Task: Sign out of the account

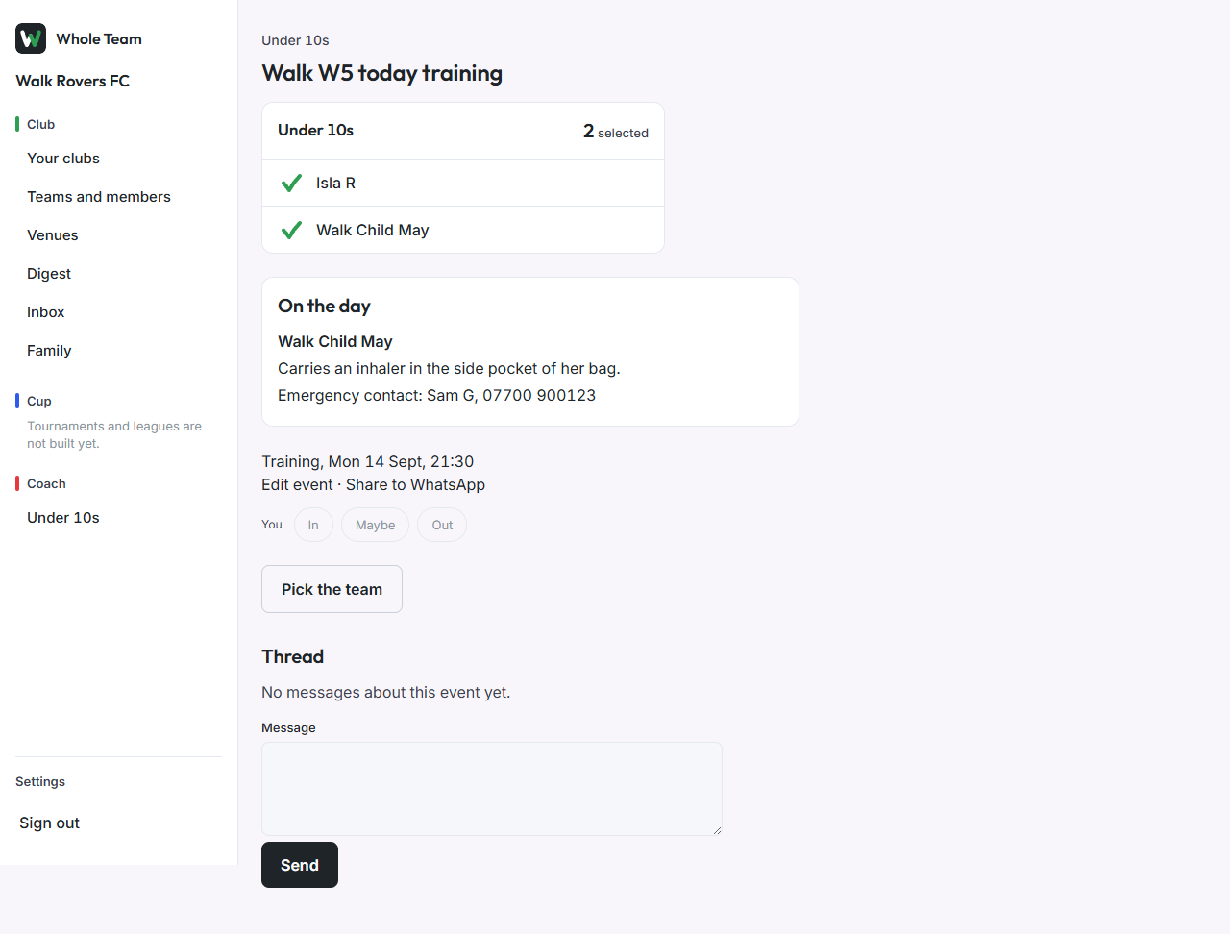Action: pyautogui.click(x=50, y=823)
